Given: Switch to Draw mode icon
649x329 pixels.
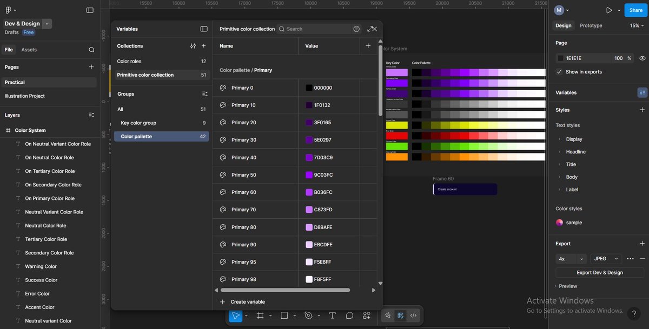Looking at the screenshot, I should tap(388, 315).
